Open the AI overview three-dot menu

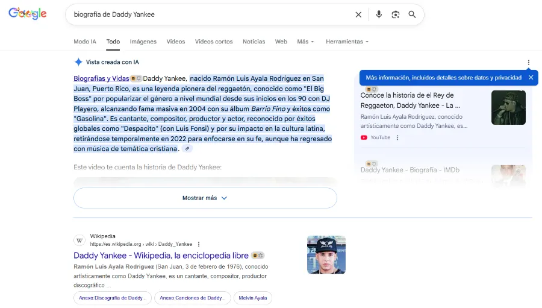point(529,63)
